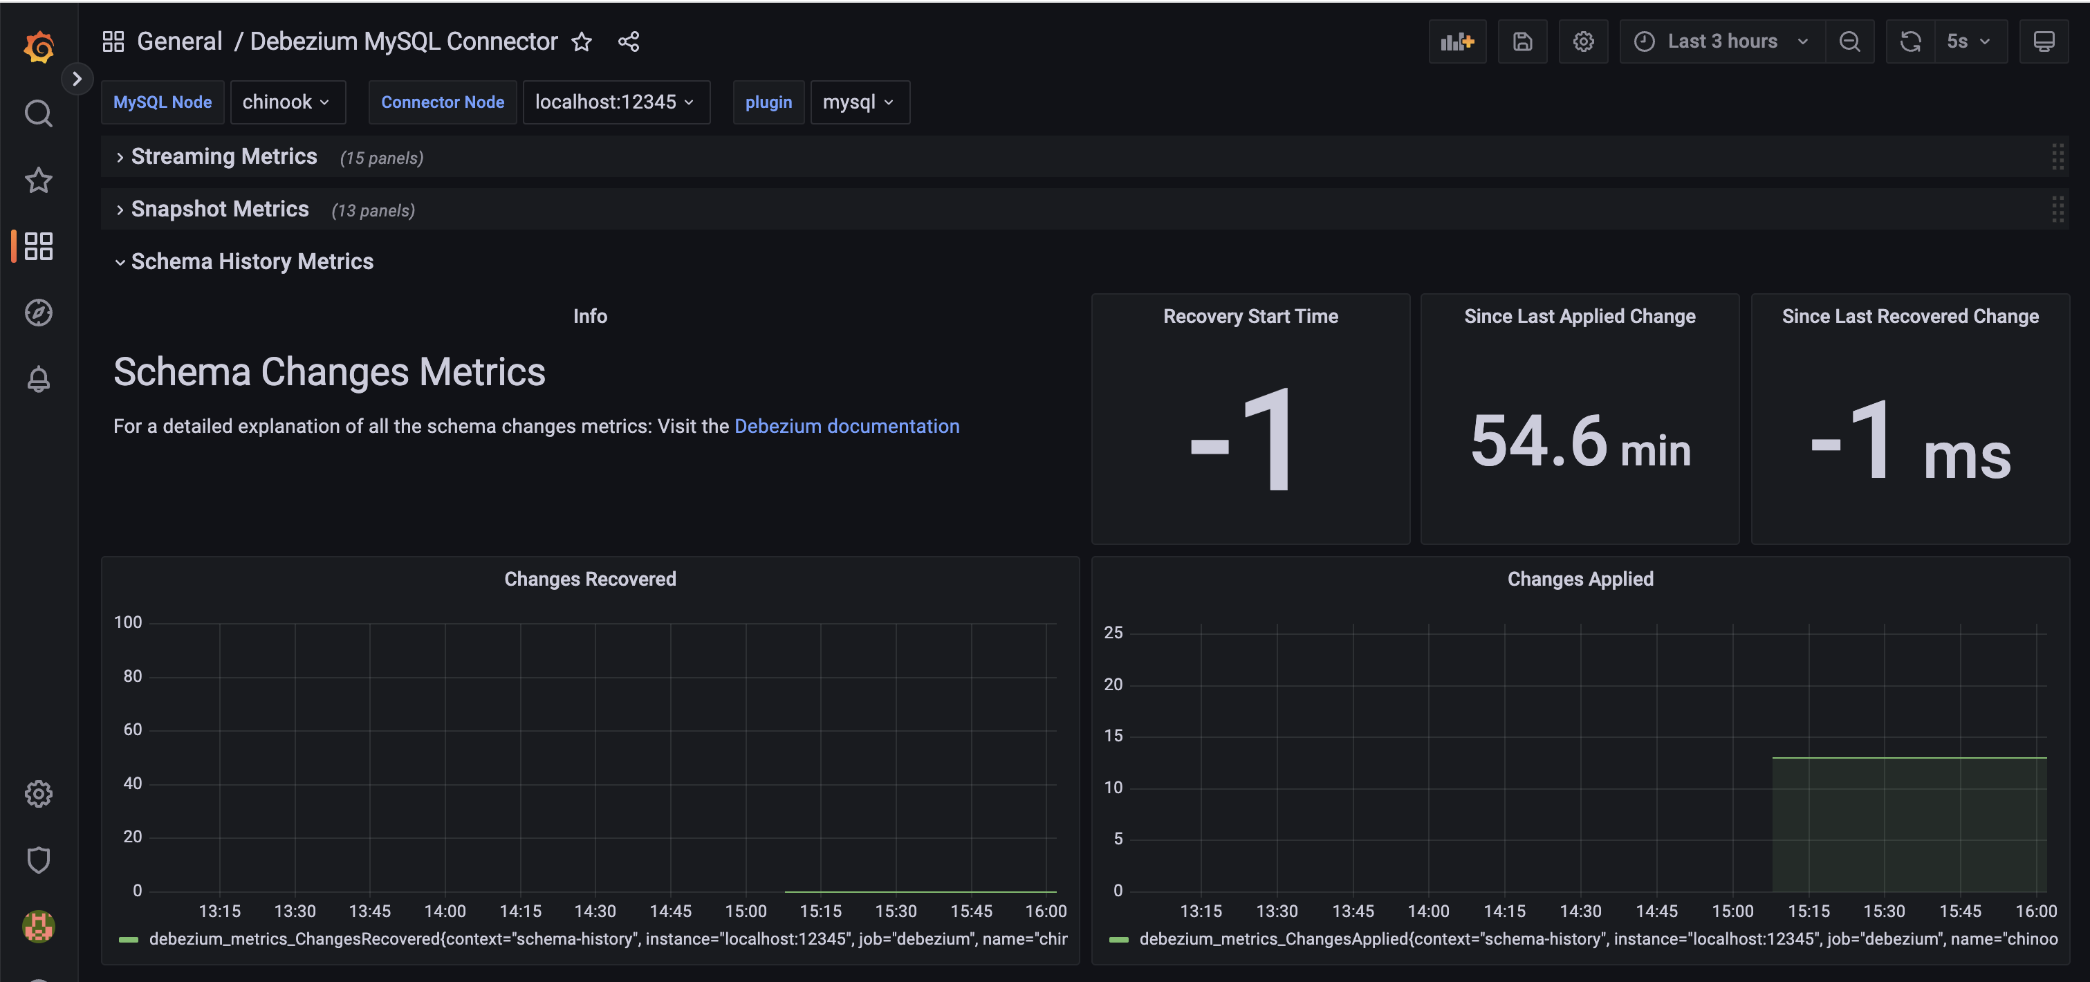Select the General breadcrumb
This screenshot has height=982, width=2090.
pyautogui.click(x=179, y=41)
